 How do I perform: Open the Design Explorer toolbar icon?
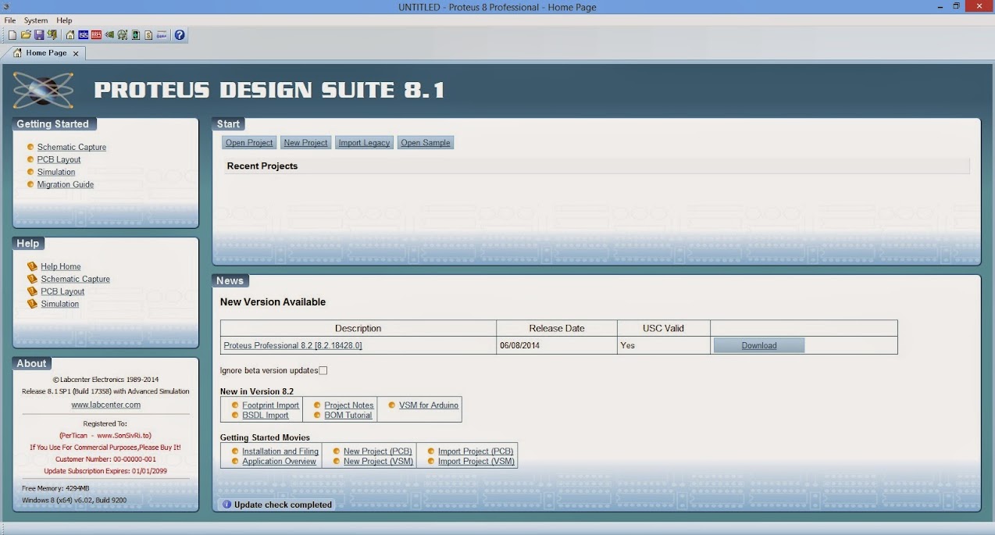(x=136, y=35)
